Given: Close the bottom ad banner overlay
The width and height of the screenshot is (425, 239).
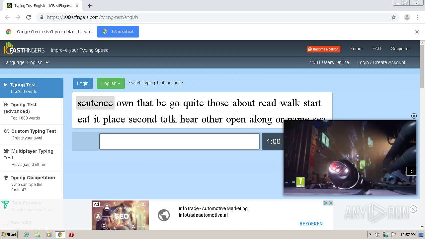Looking at the screenshot, I should pos(413,209).
